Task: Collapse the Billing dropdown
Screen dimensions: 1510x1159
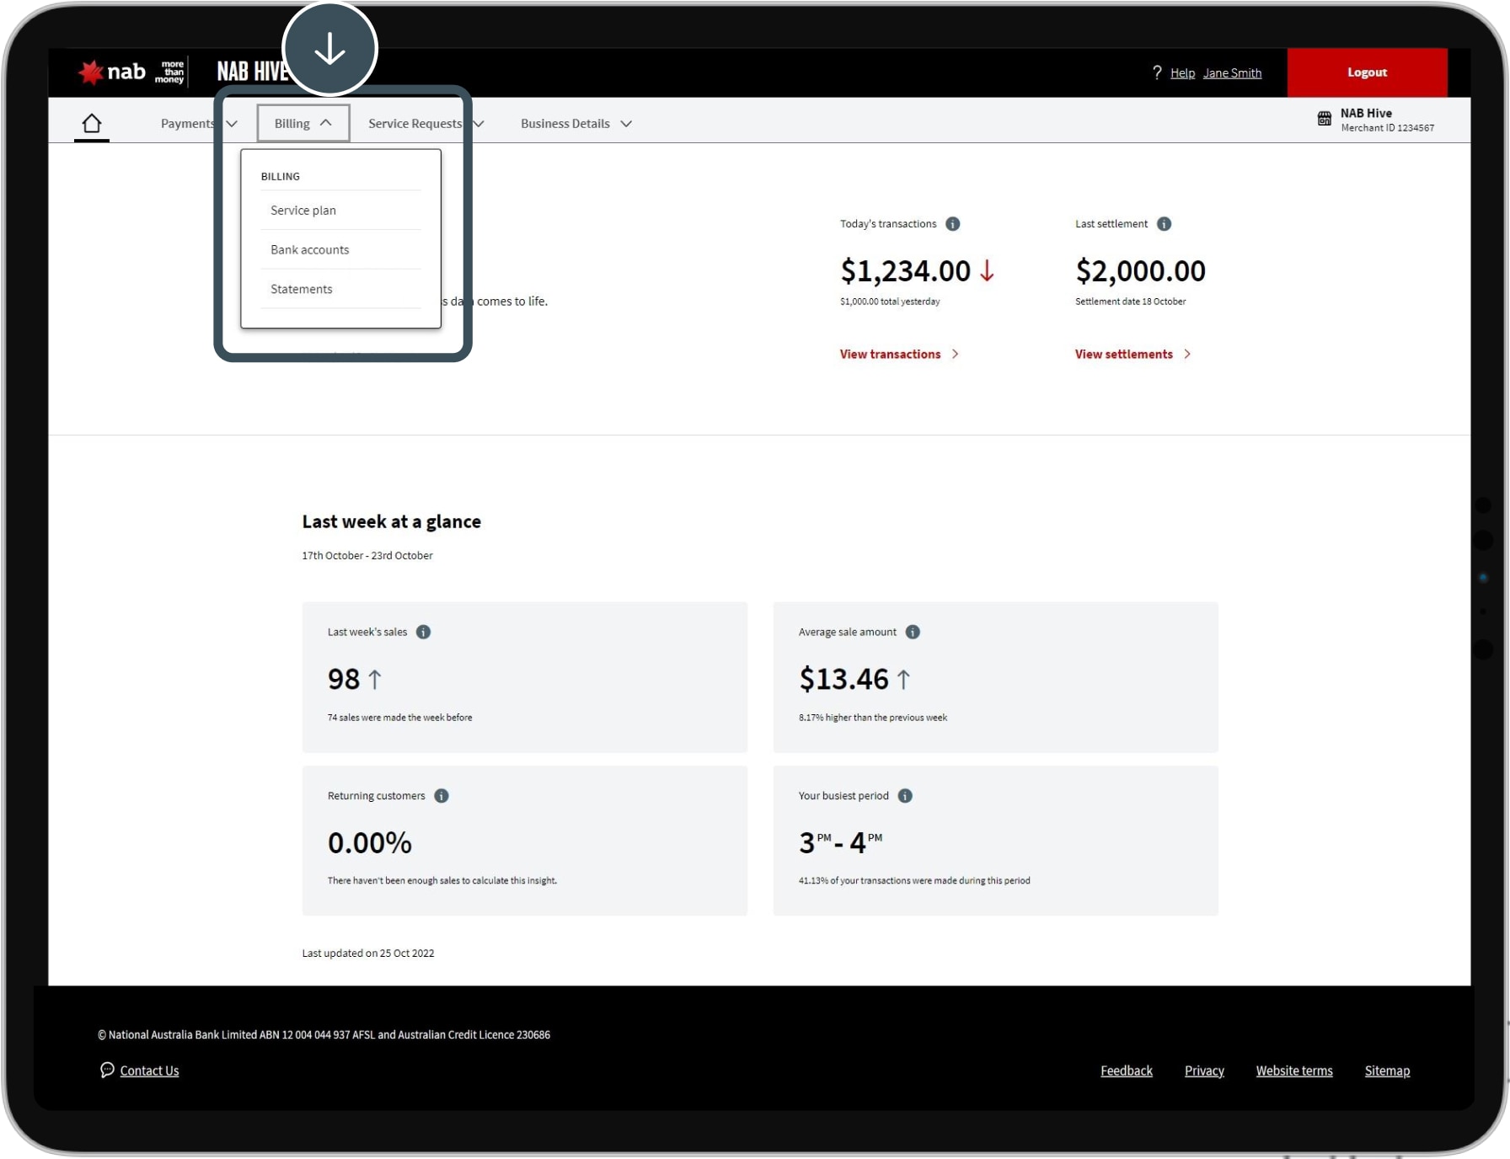Action: pos(303,124)
